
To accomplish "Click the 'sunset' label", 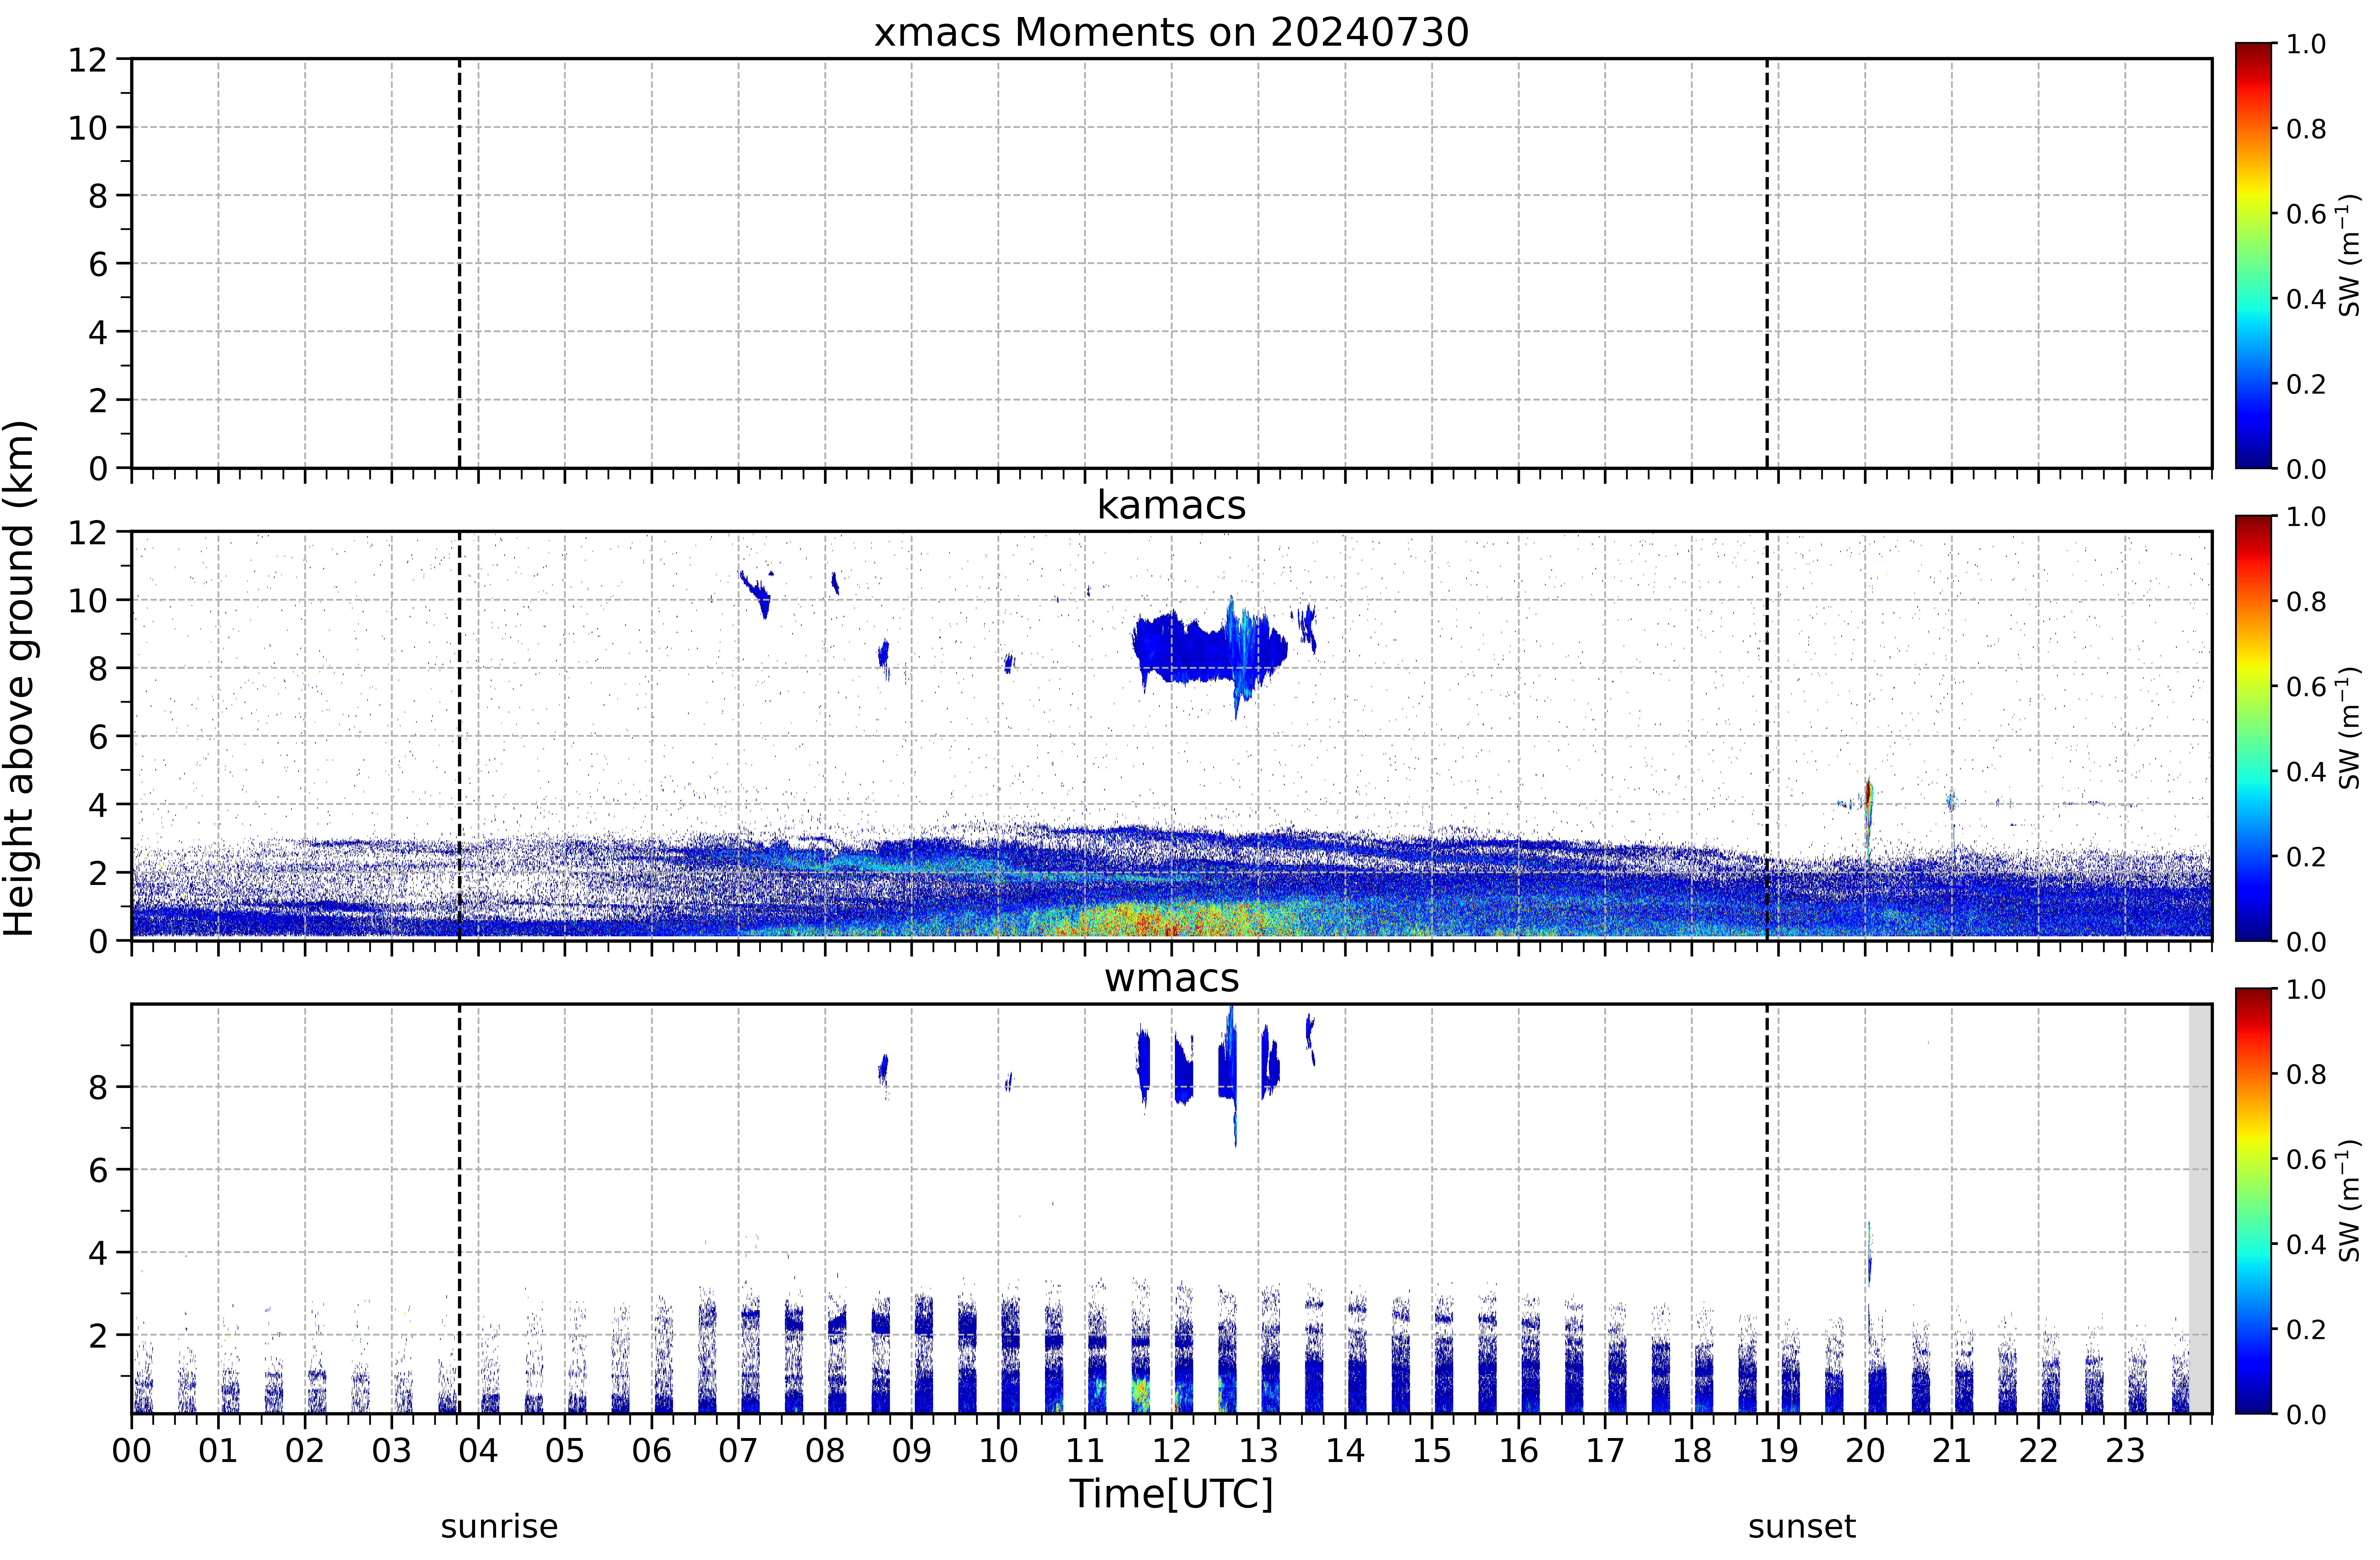I will click(1802, 1527).
